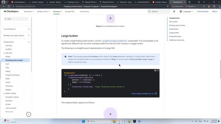Switch to the OutlinedTextField browser tab
The height and width of the screenshot is (124, 221).
pos(142,2)
